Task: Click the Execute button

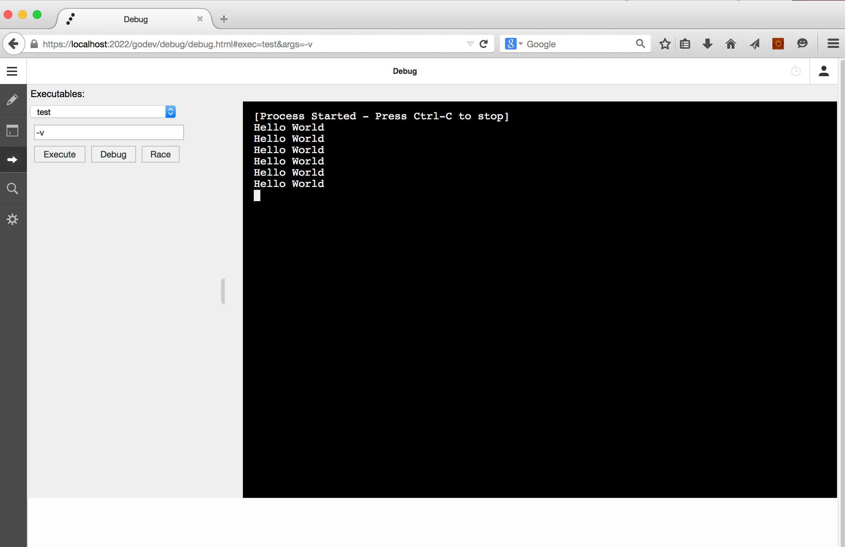Action: click(x=60, y=155)
